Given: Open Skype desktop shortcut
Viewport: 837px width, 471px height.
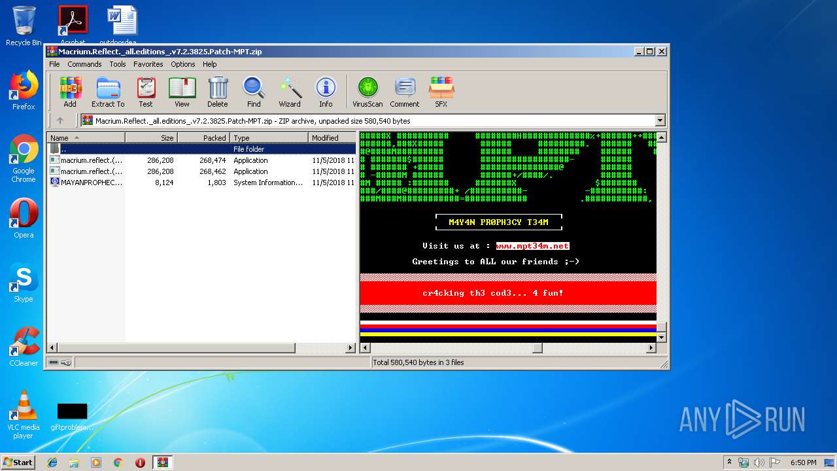Looking at the screenshot, I should click(24, 282).
